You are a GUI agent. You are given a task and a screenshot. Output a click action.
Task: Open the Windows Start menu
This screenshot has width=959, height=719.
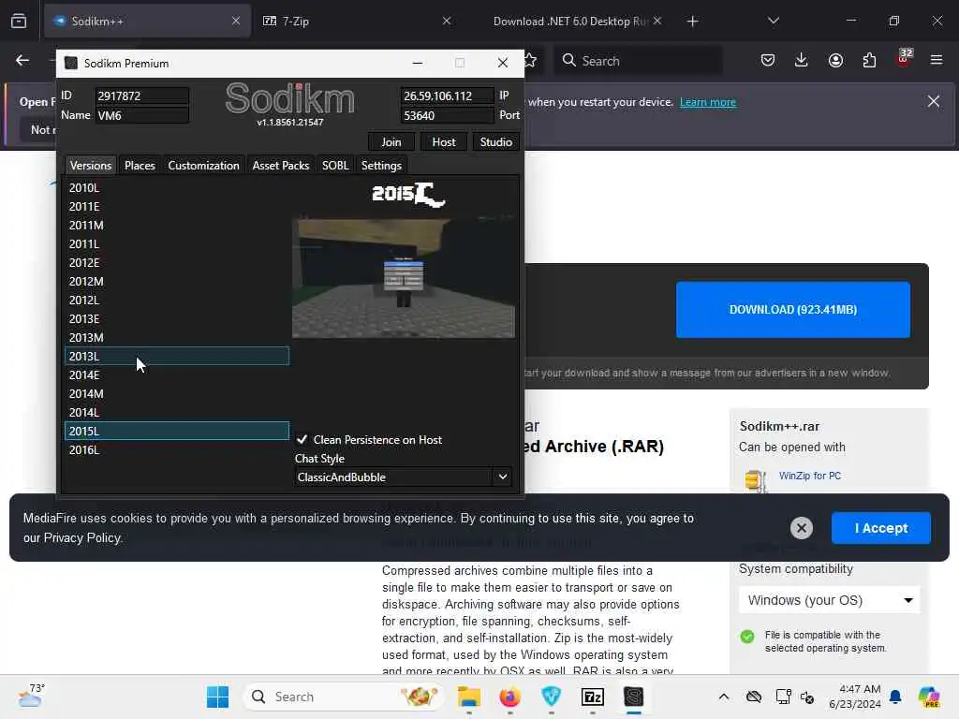(x=217, y=697)
